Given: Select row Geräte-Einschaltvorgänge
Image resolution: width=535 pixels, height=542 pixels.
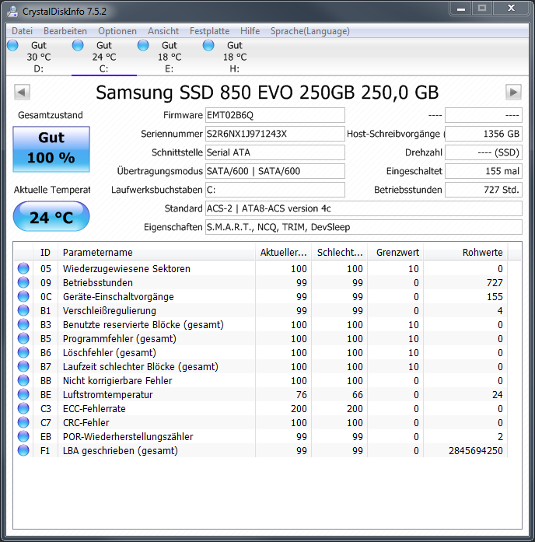Looking at the screenshot, I should click(x=261, y=296).
